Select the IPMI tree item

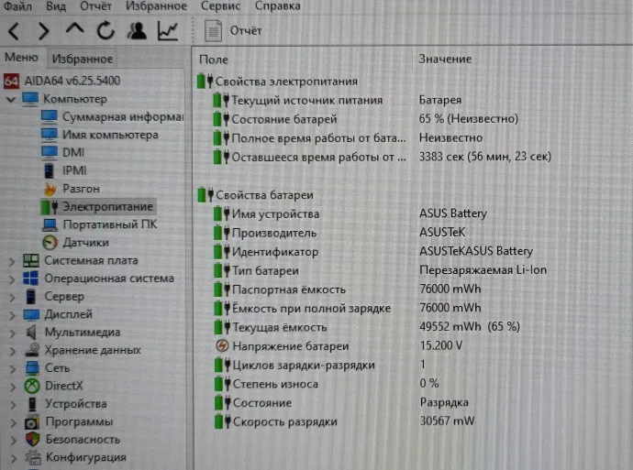[x=65, y=170]
